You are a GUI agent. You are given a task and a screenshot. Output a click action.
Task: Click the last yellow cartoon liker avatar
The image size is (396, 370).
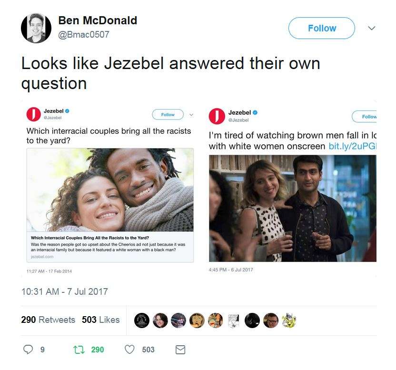[x=288, y=320]
